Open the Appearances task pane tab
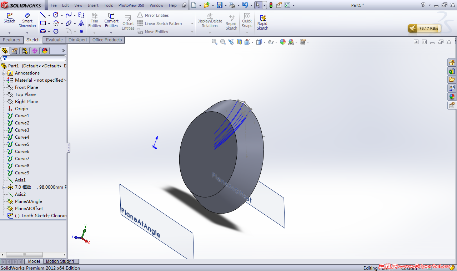 (452, 97)
